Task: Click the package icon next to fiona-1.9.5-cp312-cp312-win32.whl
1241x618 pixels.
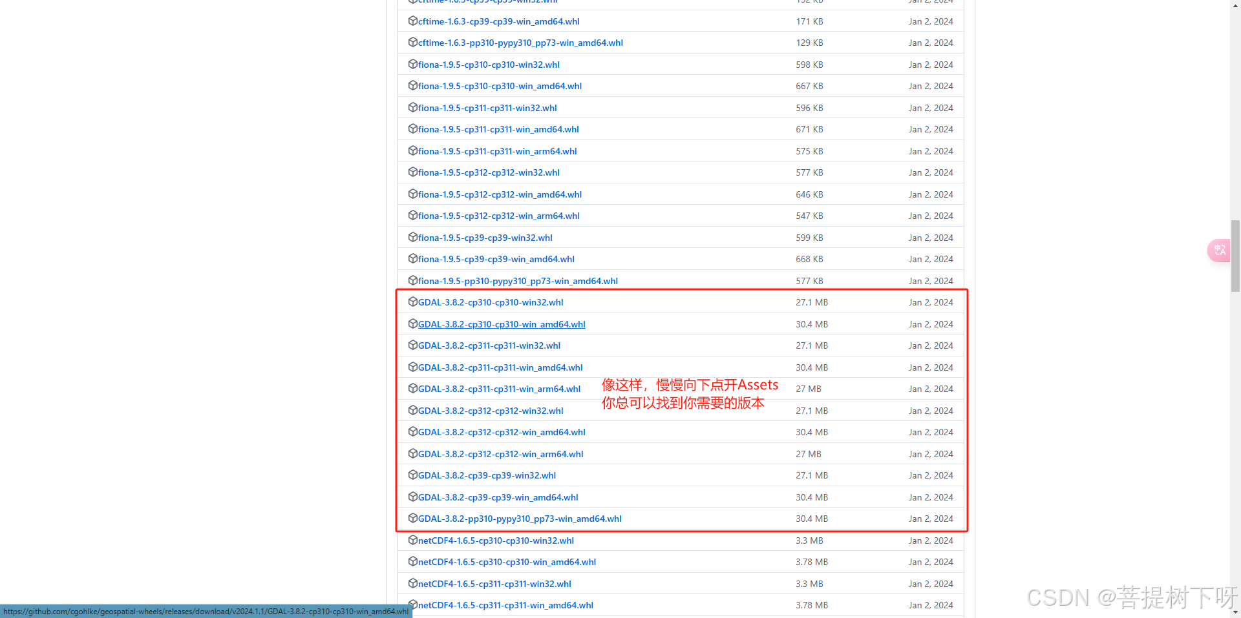Action: click(412, 172)
